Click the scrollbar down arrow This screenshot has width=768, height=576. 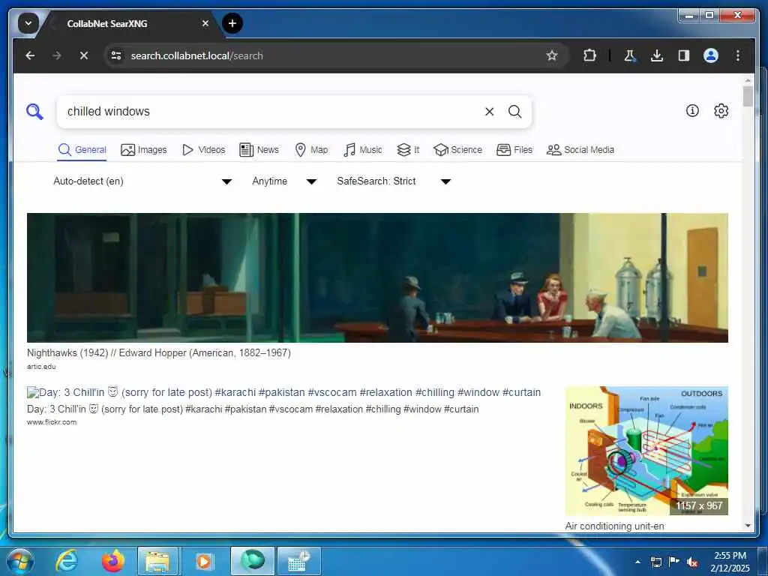[748, 526]
